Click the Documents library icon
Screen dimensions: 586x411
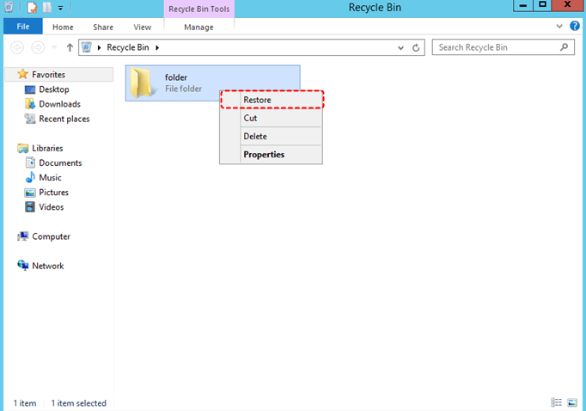coord(30,163)
